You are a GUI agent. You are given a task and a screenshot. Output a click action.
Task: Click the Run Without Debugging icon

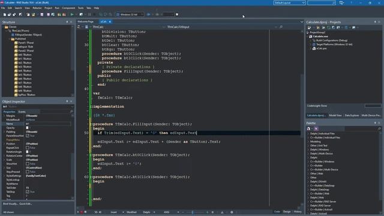81,14
